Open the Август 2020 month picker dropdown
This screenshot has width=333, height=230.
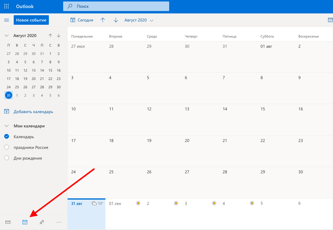[139, 20]
